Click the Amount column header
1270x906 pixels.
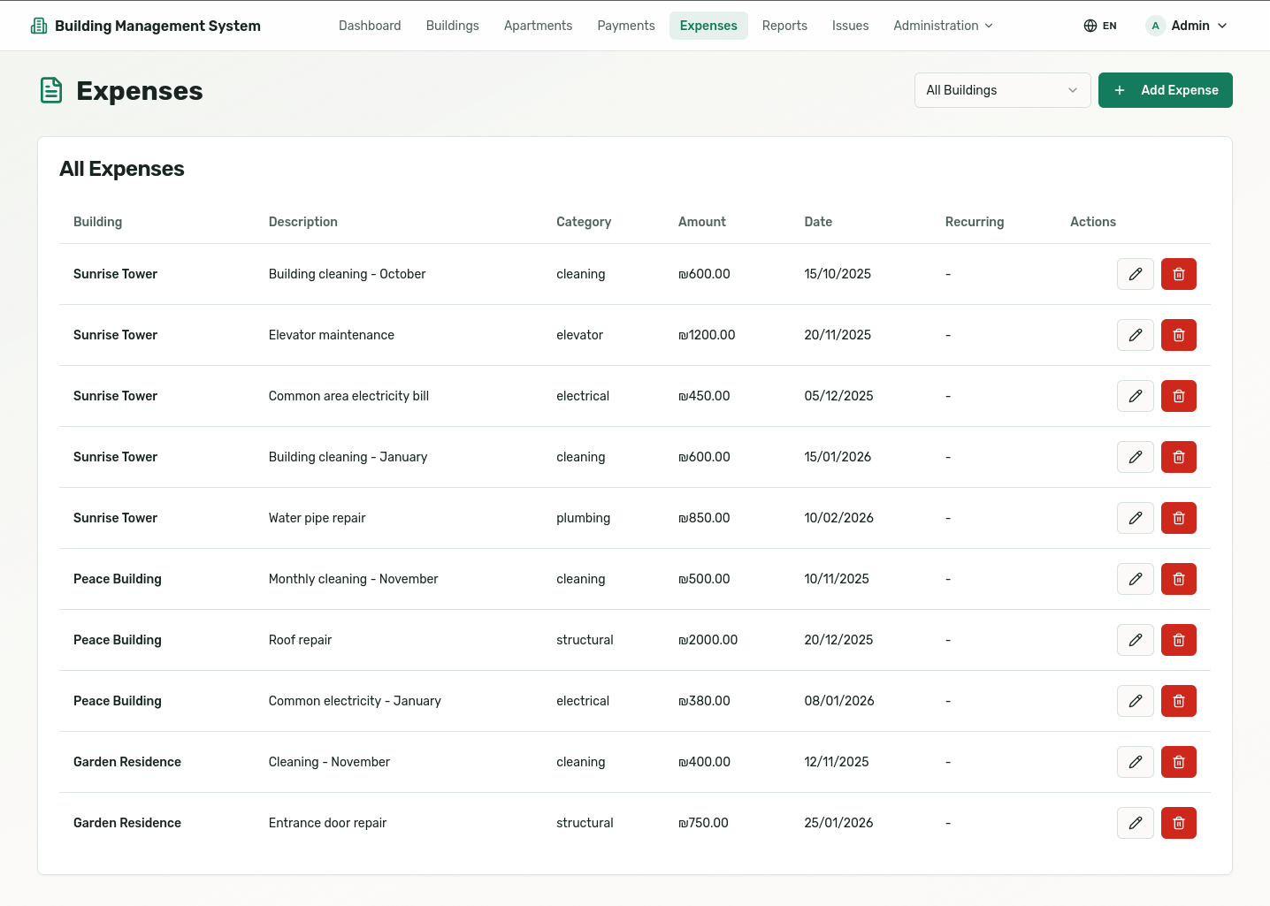point(701,222)
